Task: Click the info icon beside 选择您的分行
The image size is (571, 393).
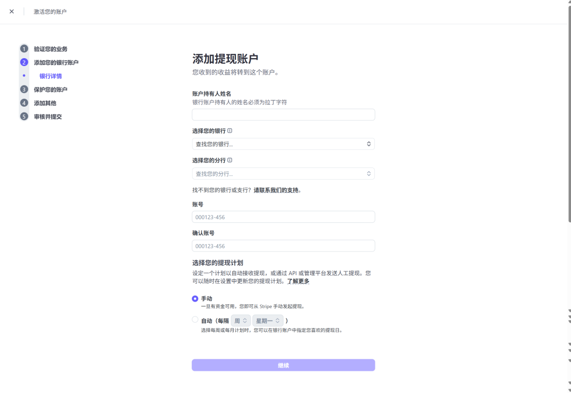Action: click(x=228, y=160)
